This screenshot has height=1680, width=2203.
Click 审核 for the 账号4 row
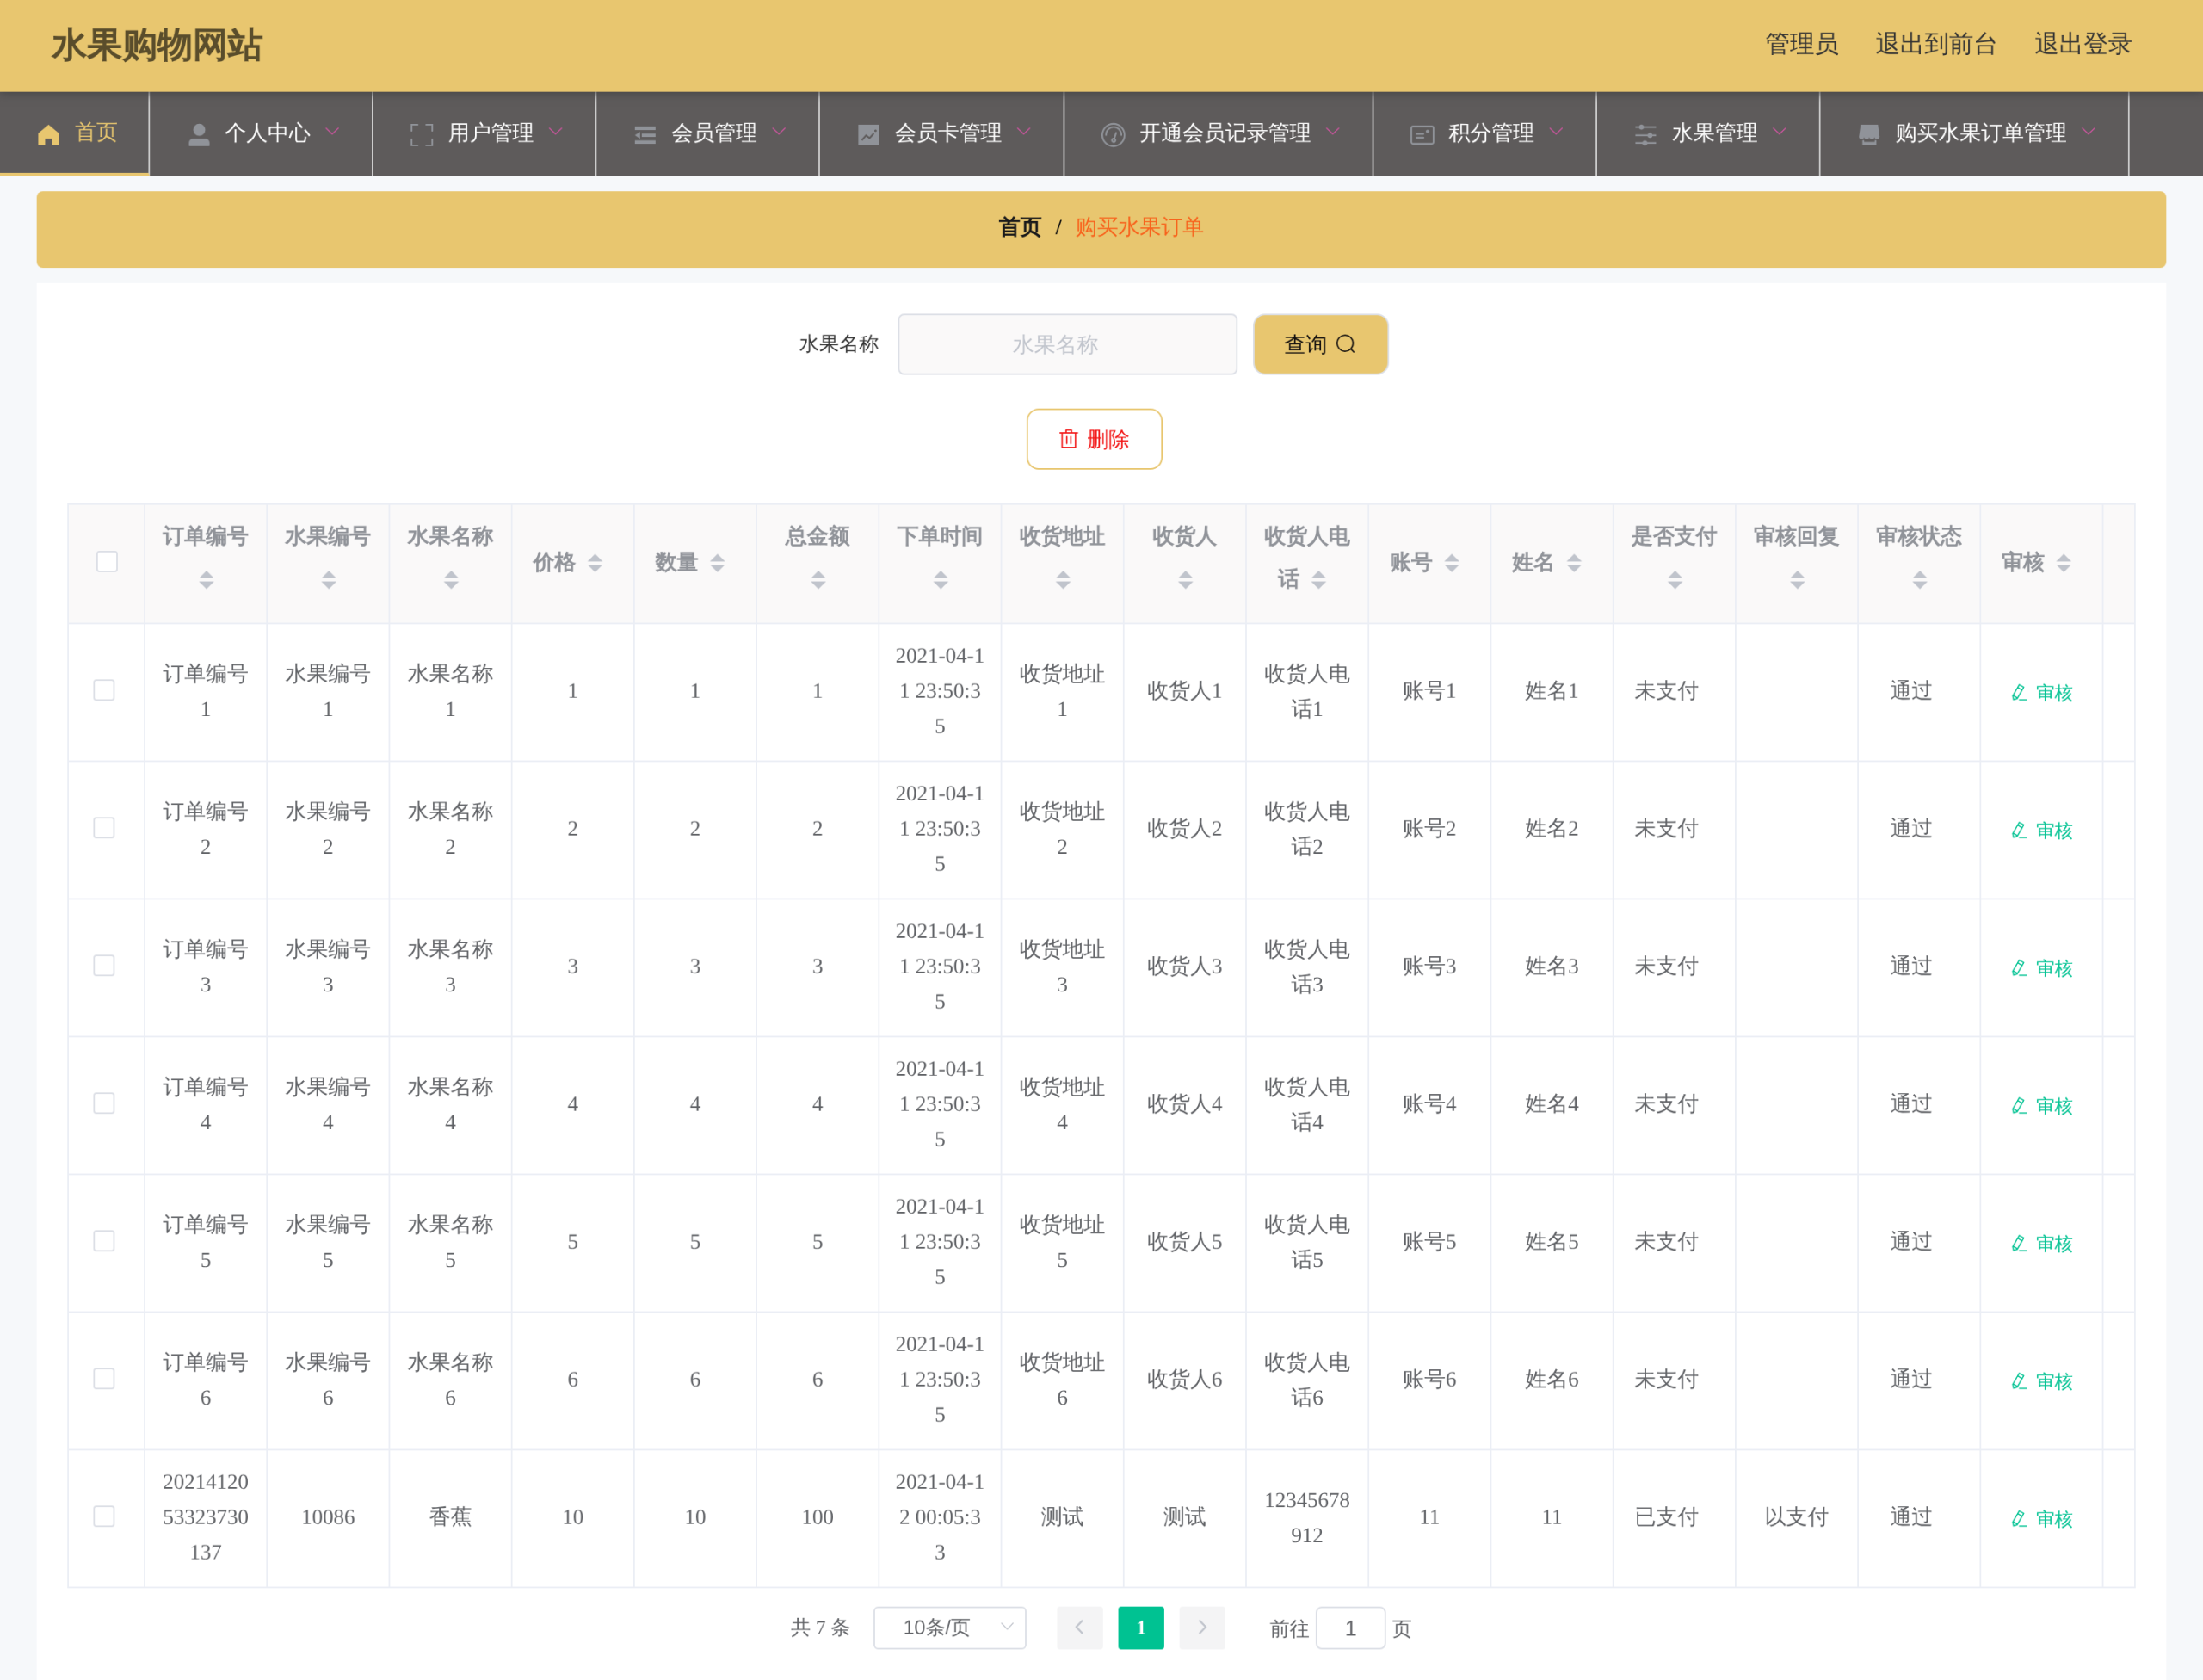coord(2041,1106)
